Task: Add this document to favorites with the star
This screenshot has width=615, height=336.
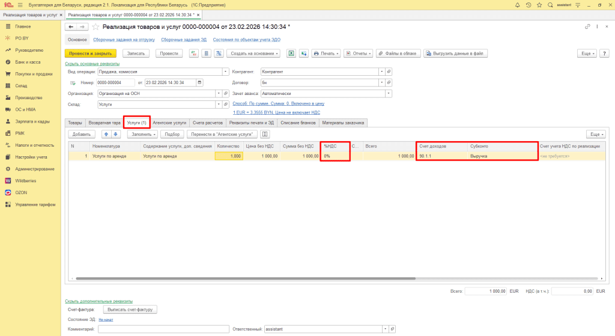Action: (x=95, y=27)
